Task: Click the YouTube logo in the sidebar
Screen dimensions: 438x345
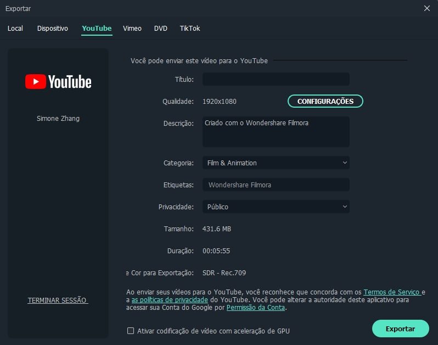Action: click(58, 82)
